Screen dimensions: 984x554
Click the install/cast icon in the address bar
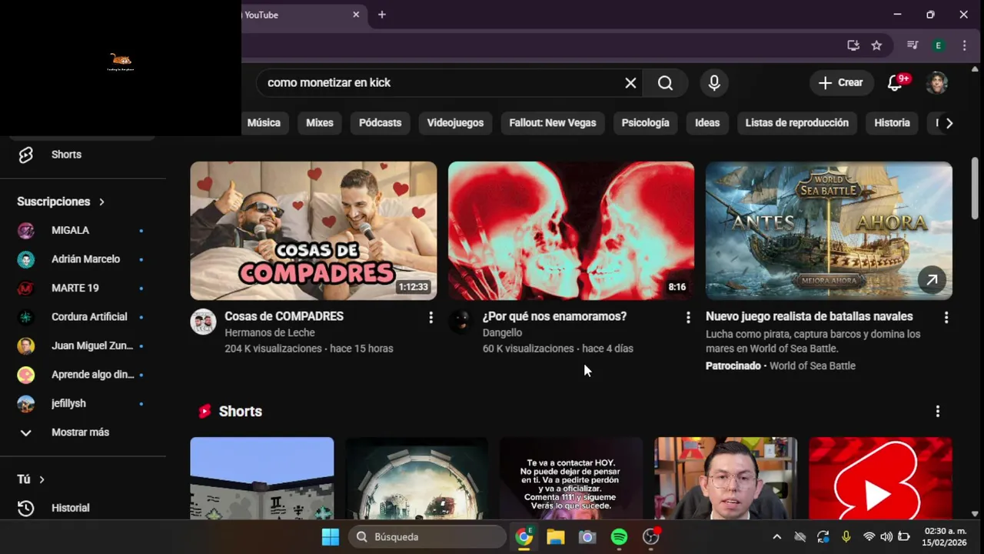[853, 45]
